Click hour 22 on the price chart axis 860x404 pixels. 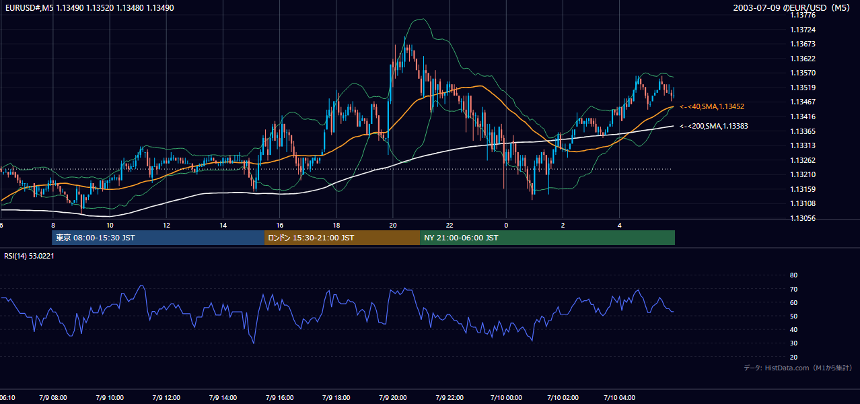click(450, 226)
